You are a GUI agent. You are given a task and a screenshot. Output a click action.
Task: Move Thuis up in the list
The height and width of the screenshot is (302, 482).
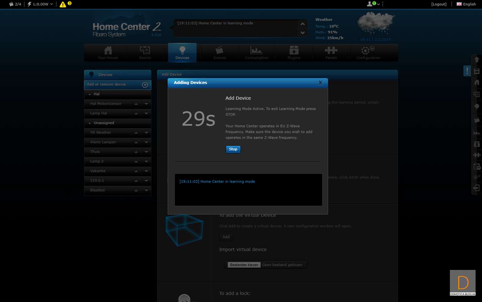[136, 152]
